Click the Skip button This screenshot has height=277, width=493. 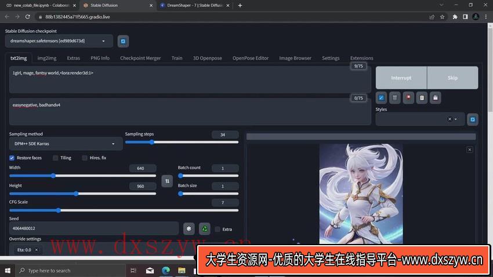[x=452, y=78]
